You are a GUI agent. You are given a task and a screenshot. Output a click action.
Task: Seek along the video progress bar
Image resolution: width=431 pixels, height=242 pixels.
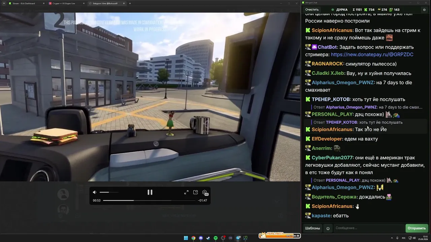coord(149,200)
